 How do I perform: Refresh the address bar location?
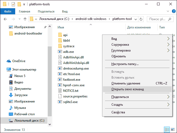click(141, 19)
